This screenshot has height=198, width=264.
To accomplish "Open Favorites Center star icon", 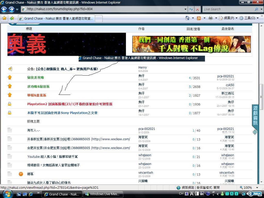I will 4,18.
